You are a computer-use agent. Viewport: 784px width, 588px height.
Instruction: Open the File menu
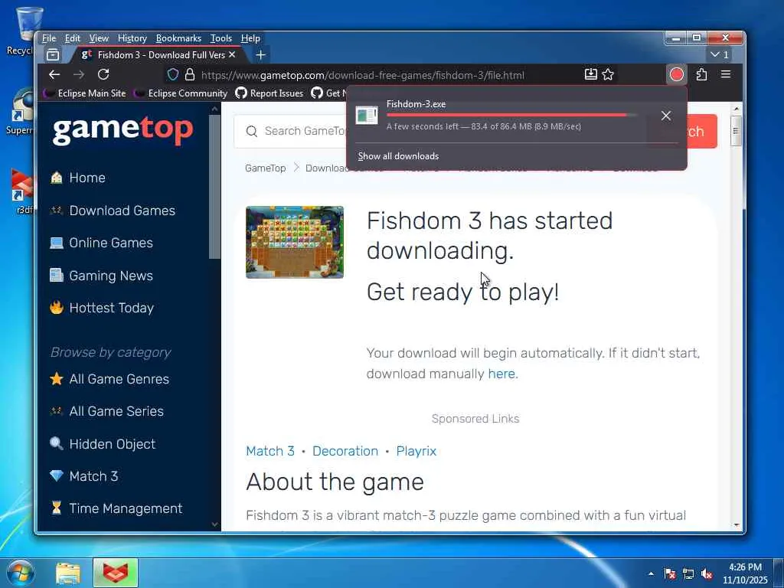(48, 38)
